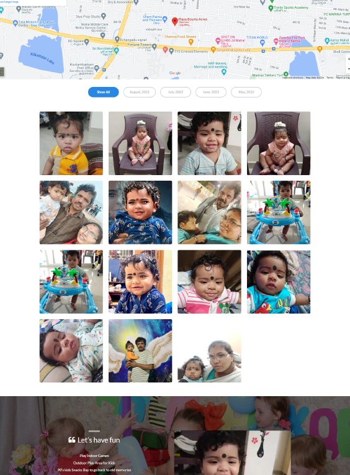Image resolution: width=350 pixels, height=475 pixels.
Task: Open the Tata Motors Cars Service marker
Action: 16,23
